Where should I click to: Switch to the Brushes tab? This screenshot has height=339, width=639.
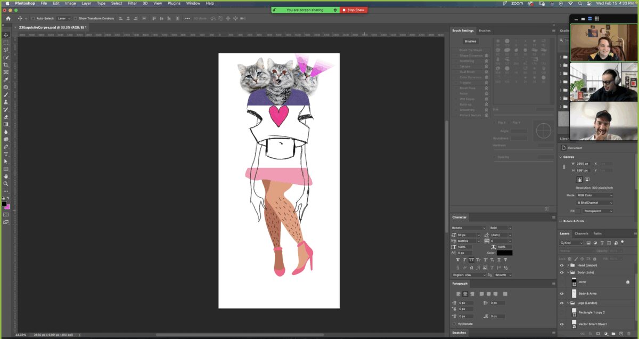point(485,30)
